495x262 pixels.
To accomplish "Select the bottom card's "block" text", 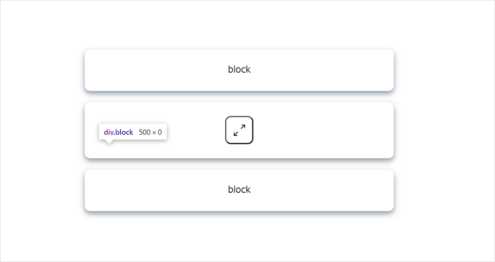I will (239, 189).
